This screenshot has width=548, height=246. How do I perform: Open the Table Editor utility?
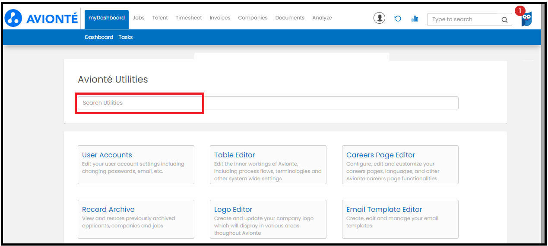point(268,165)
